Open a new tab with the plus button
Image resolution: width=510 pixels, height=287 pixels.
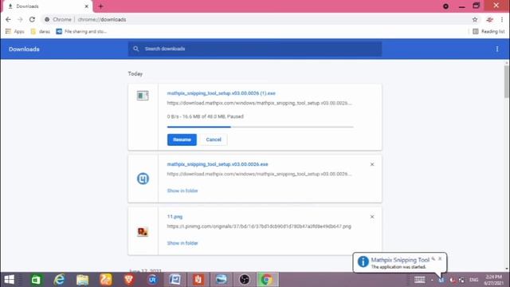101,6
